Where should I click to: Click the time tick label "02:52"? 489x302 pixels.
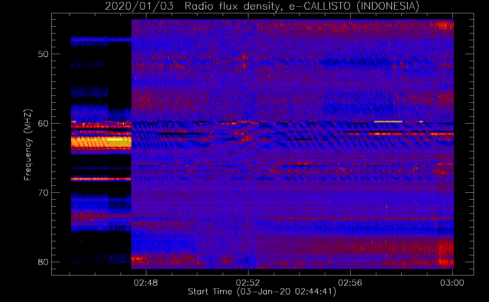click(x=248, y=283)
